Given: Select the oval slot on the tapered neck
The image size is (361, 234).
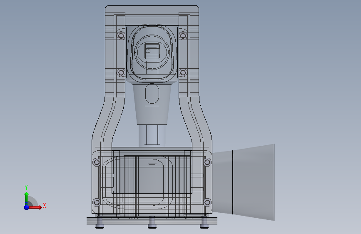Looking at the screenshot, I should pyautogui.click(x=152, y=94).
